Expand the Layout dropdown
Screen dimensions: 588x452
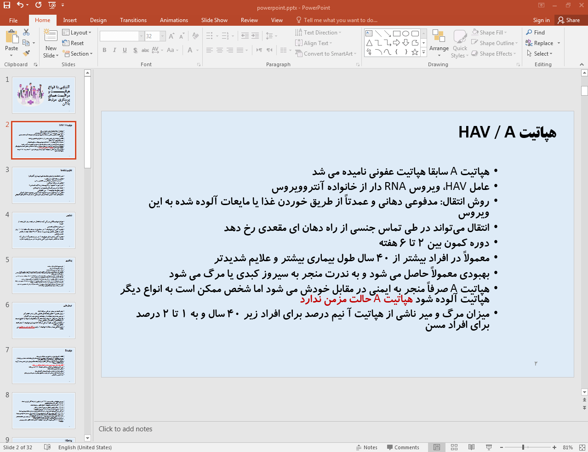(77, 33)
